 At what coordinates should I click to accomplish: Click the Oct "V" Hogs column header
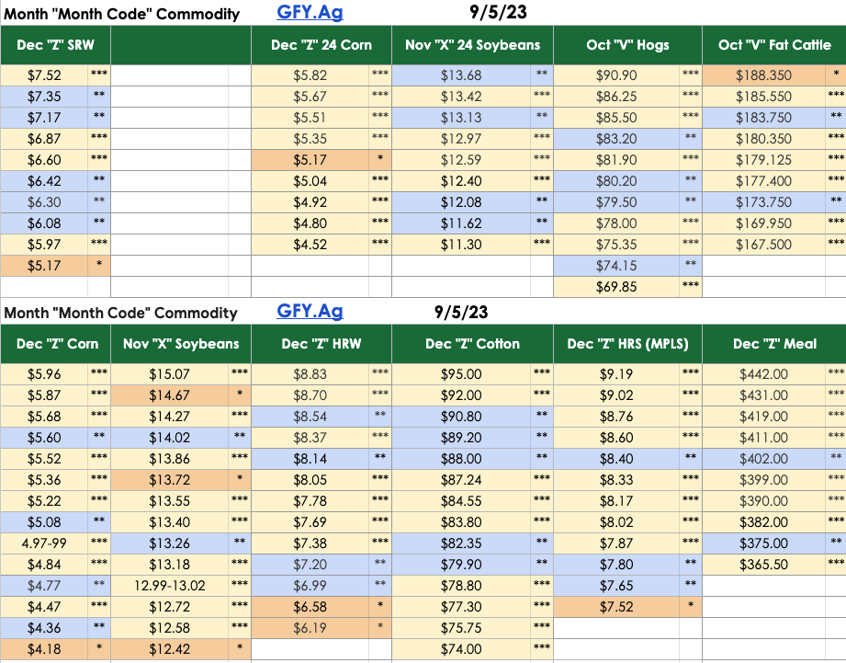(x=628, y=45)
